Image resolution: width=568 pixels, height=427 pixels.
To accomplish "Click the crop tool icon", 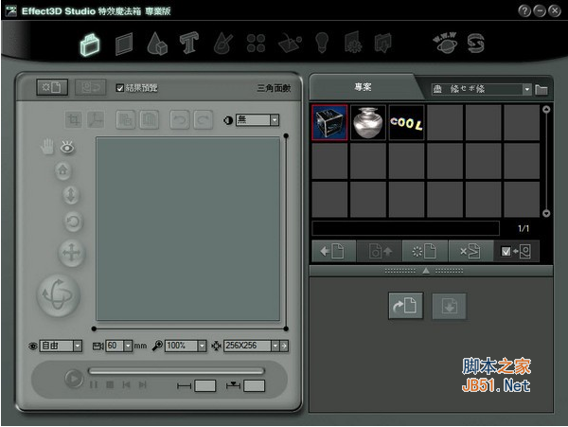I will pos(74,119).
